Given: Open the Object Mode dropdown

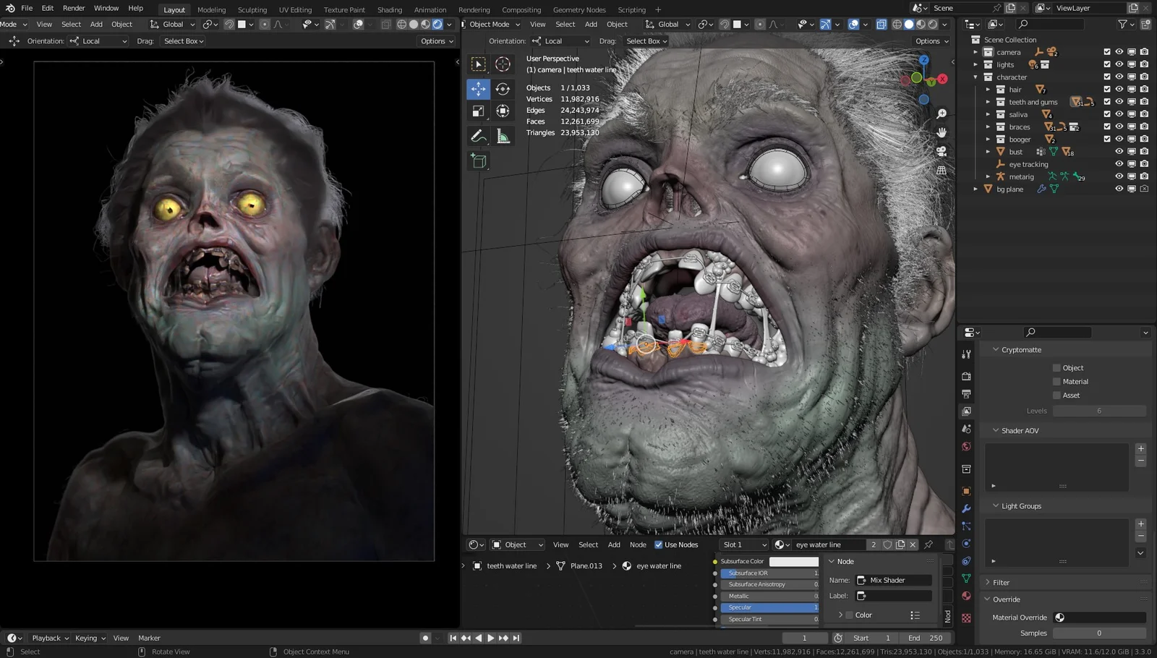Looking at the screenshot, I should [x=490, y=24].
